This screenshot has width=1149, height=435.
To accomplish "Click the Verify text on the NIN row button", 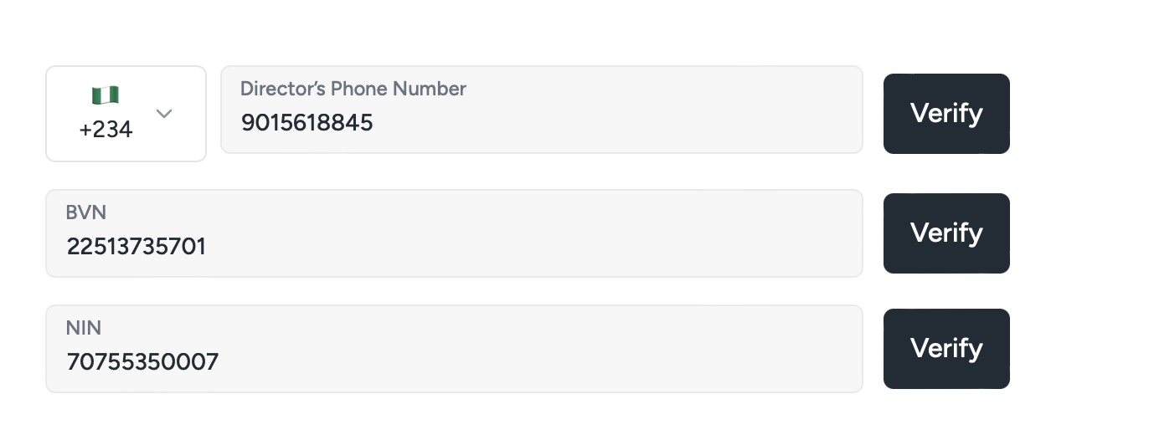I will pyautogui.click(x=945, y=348).
